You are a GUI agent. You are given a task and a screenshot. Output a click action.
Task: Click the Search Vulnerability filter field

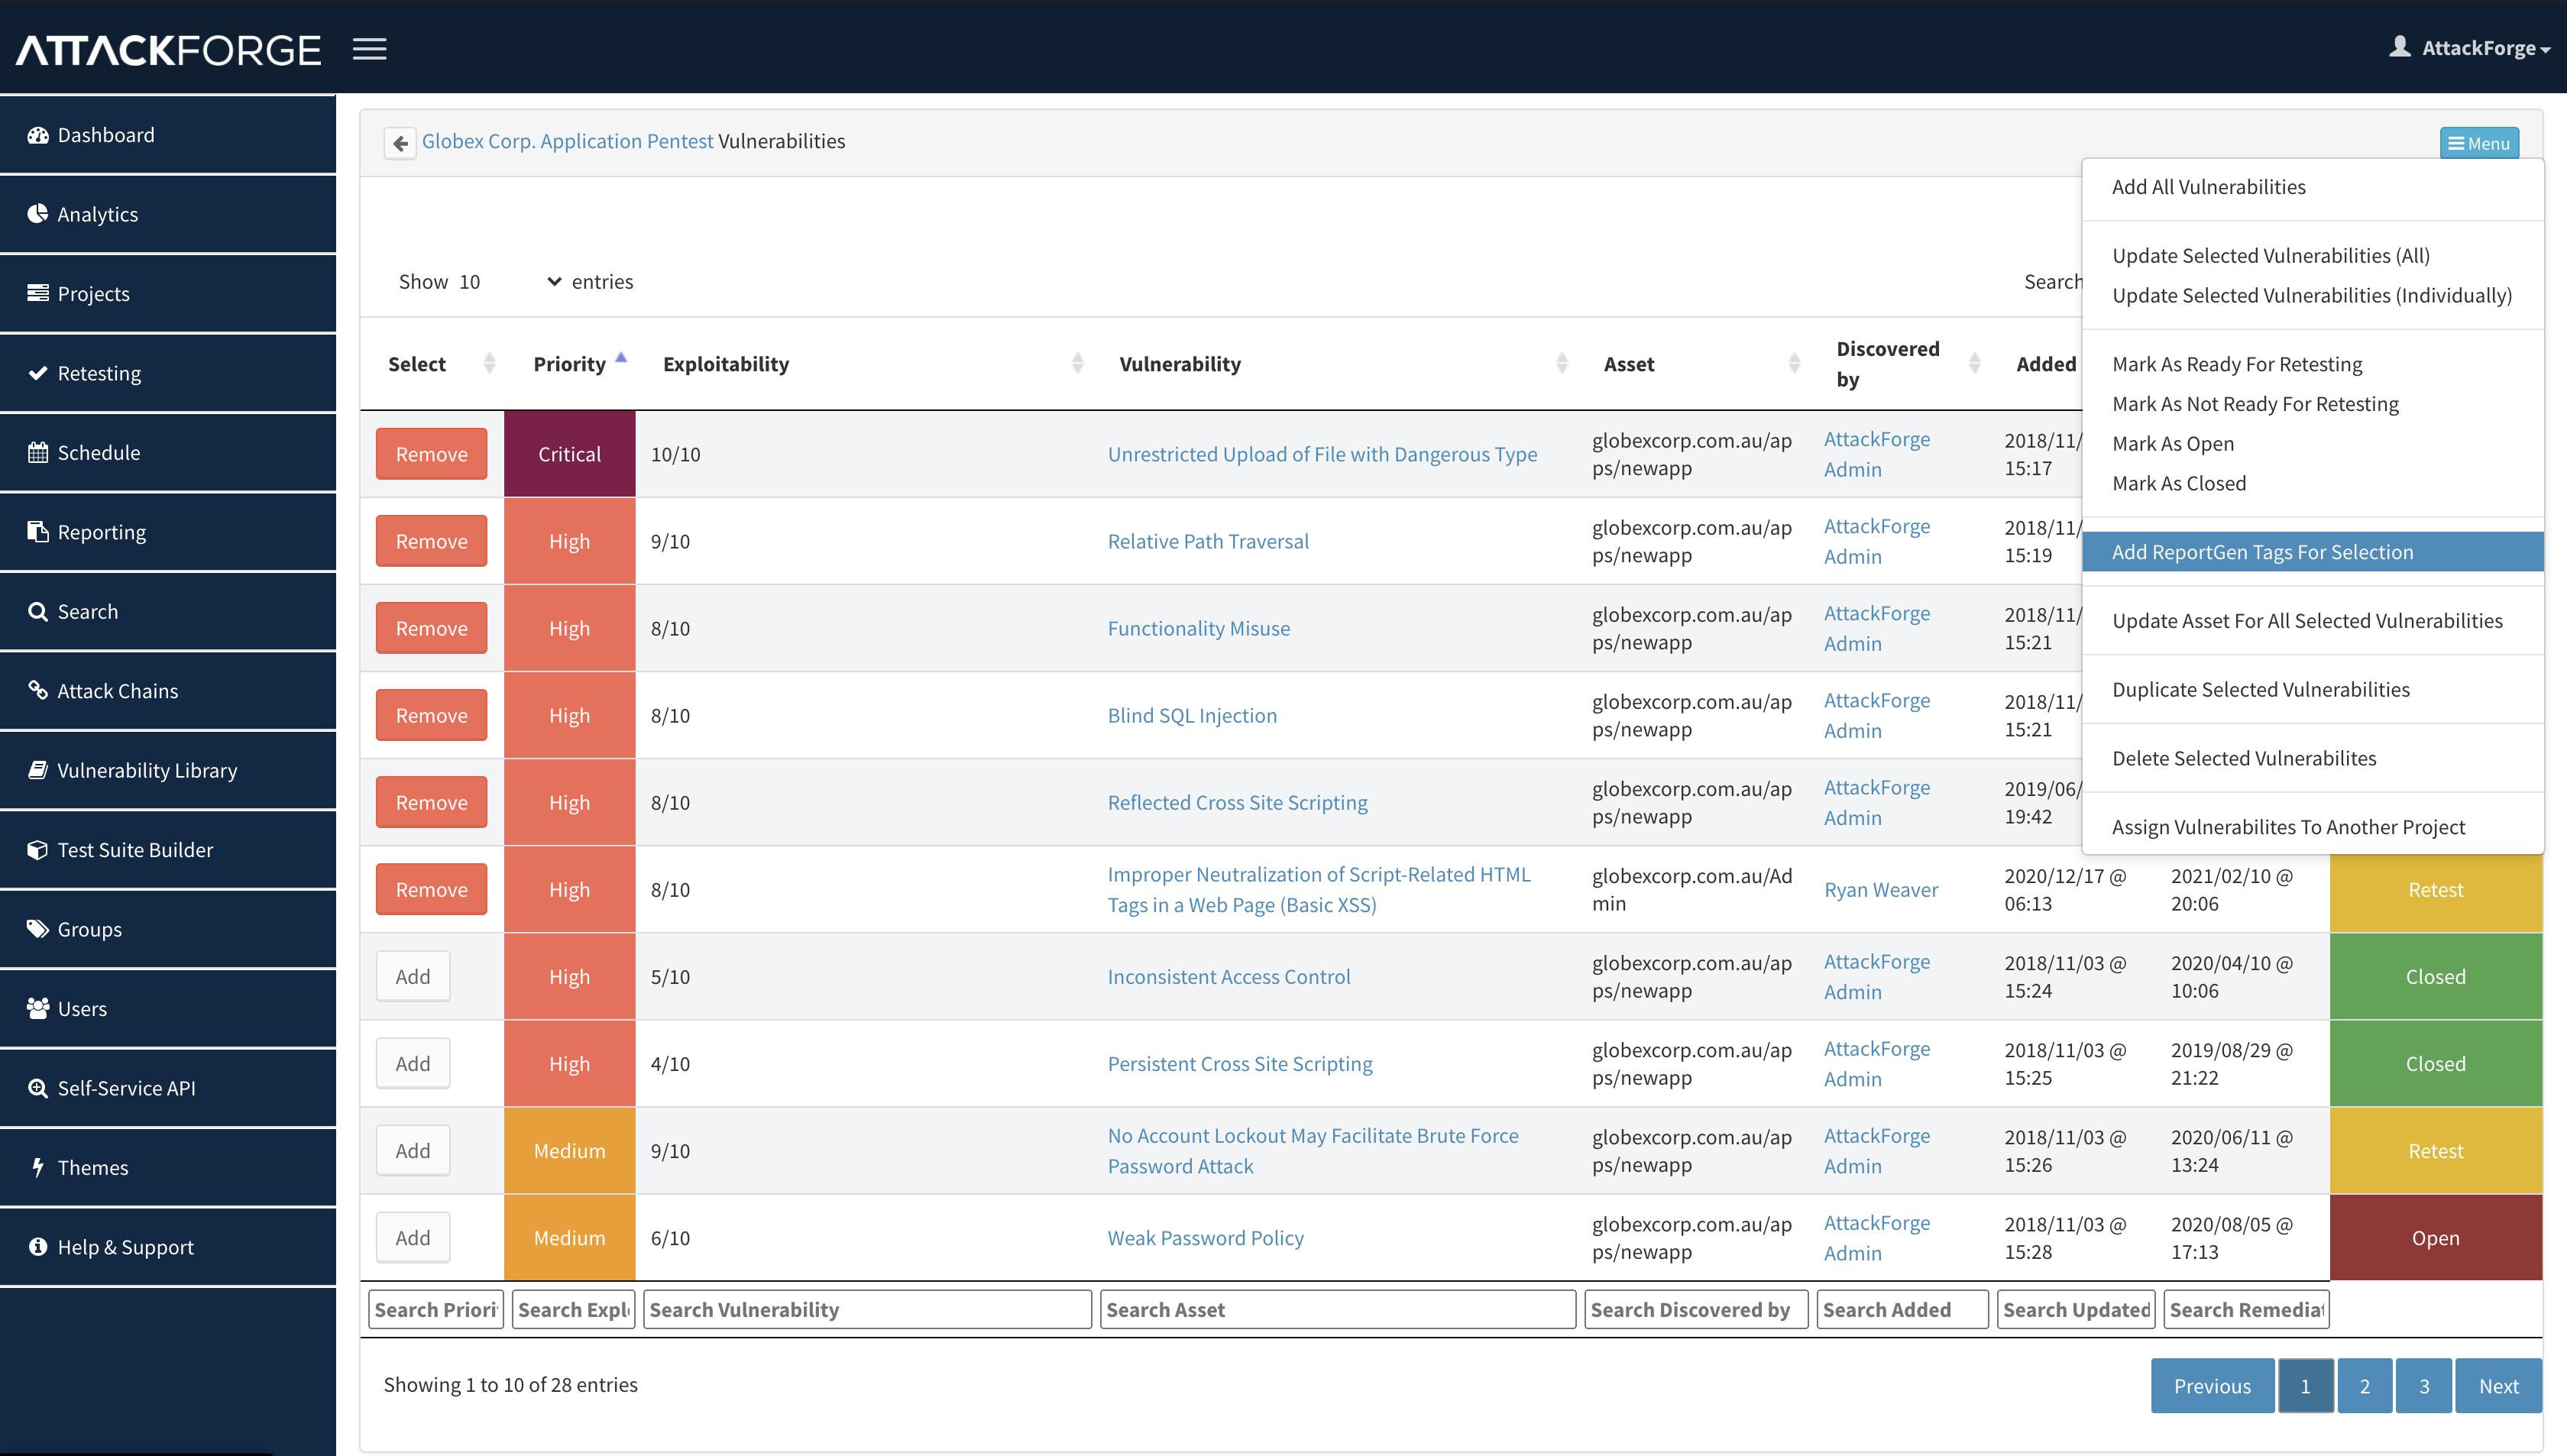867,1310
